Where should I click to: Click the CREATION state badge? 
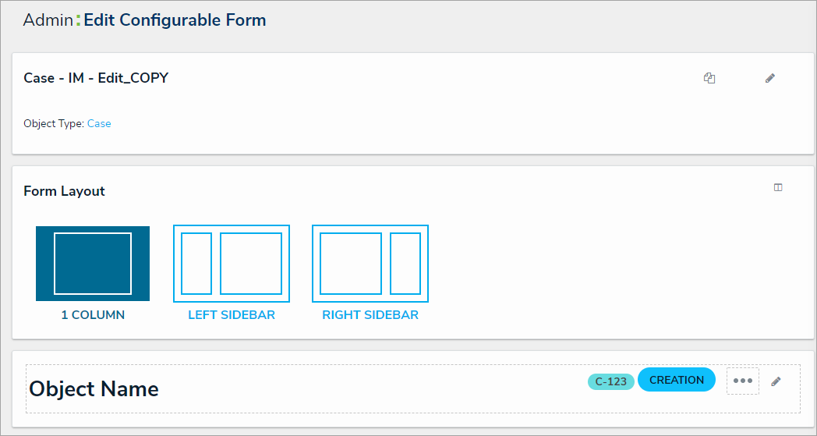(x=676, y=380)
